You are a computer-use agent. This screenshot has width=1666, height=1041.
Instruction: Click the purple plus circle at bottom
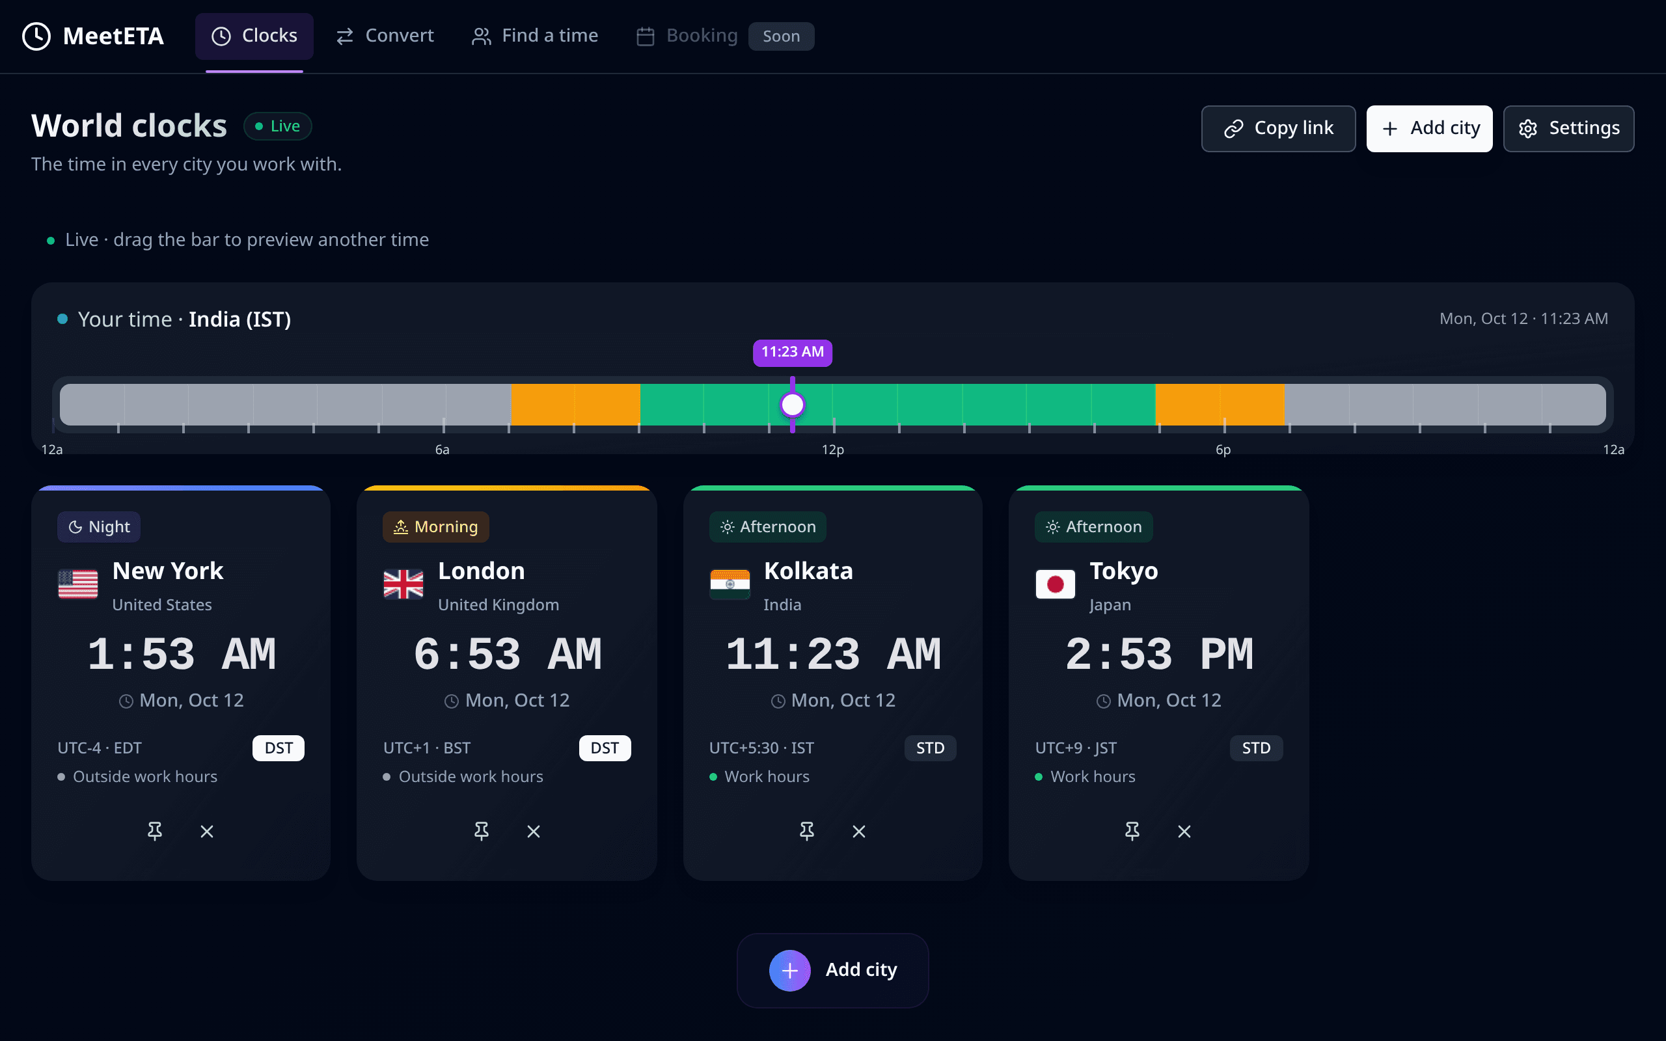point(789,970)
